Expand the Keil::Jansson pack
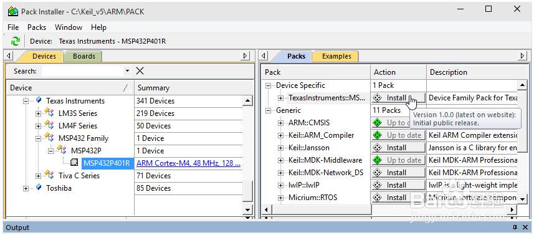The image size is (534, 235). point(280,148)
